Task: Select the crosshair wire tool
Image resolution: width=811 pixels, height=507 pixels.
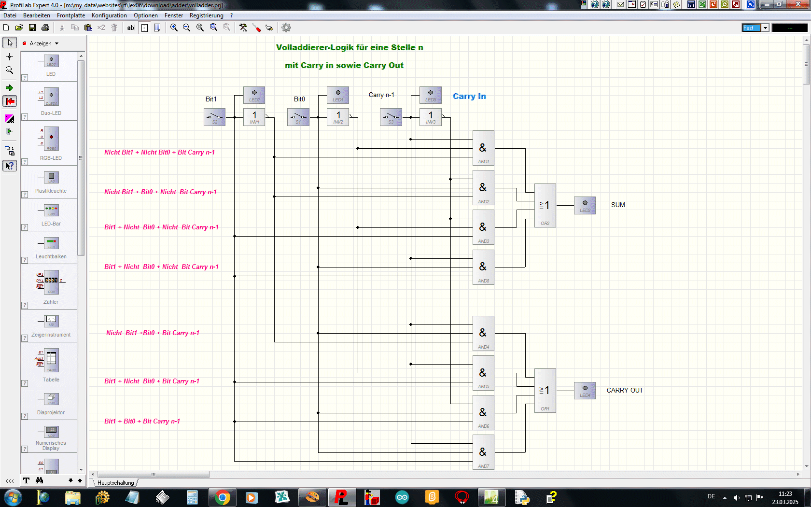Action: (x=10, y=56)
